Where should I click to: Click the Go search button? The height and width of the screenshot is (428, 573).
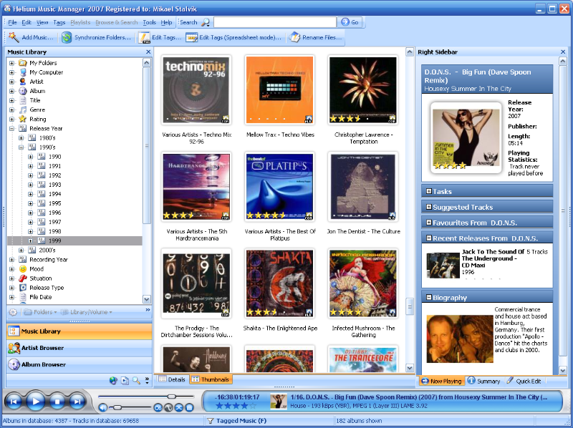[x=350, y=22]
